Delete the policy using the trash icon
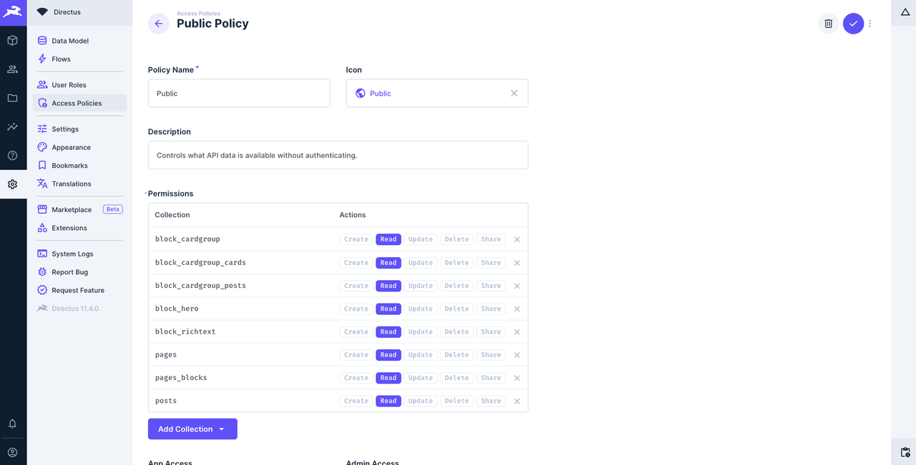 (x=828, y=24)
